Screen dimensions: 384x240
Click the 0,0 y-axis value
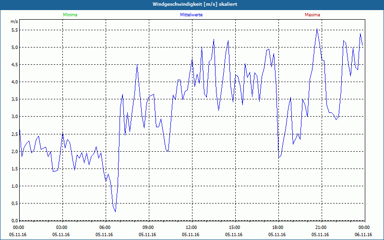15,221
